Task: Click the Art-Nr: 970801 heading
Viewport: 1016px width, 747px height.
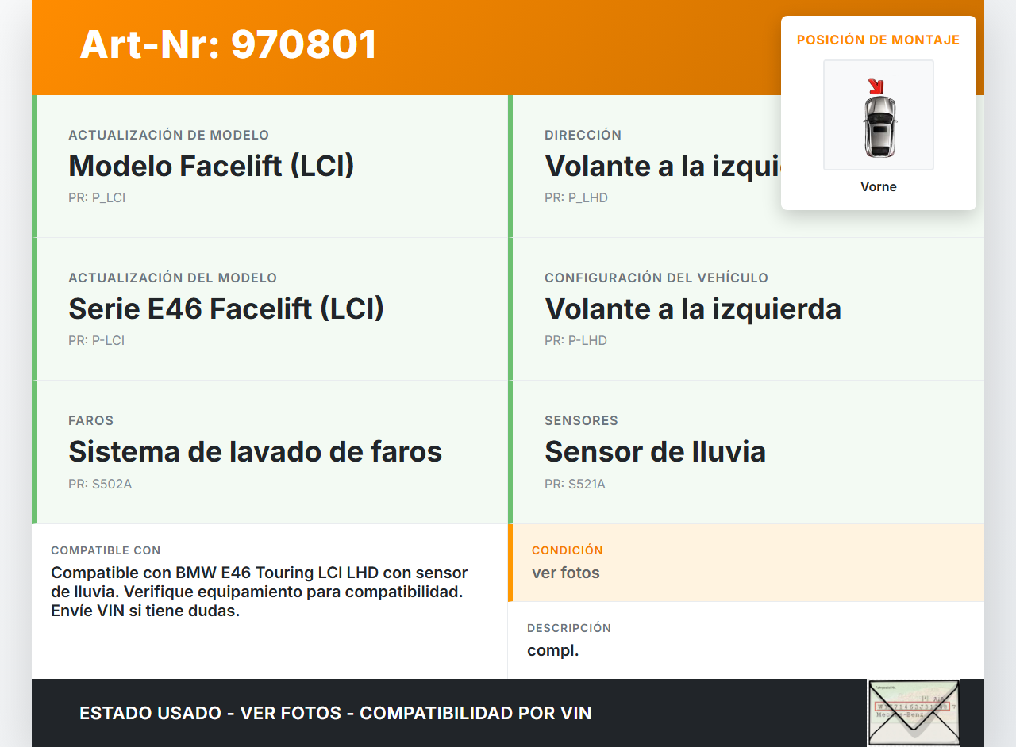Action: tap(228, 44)
